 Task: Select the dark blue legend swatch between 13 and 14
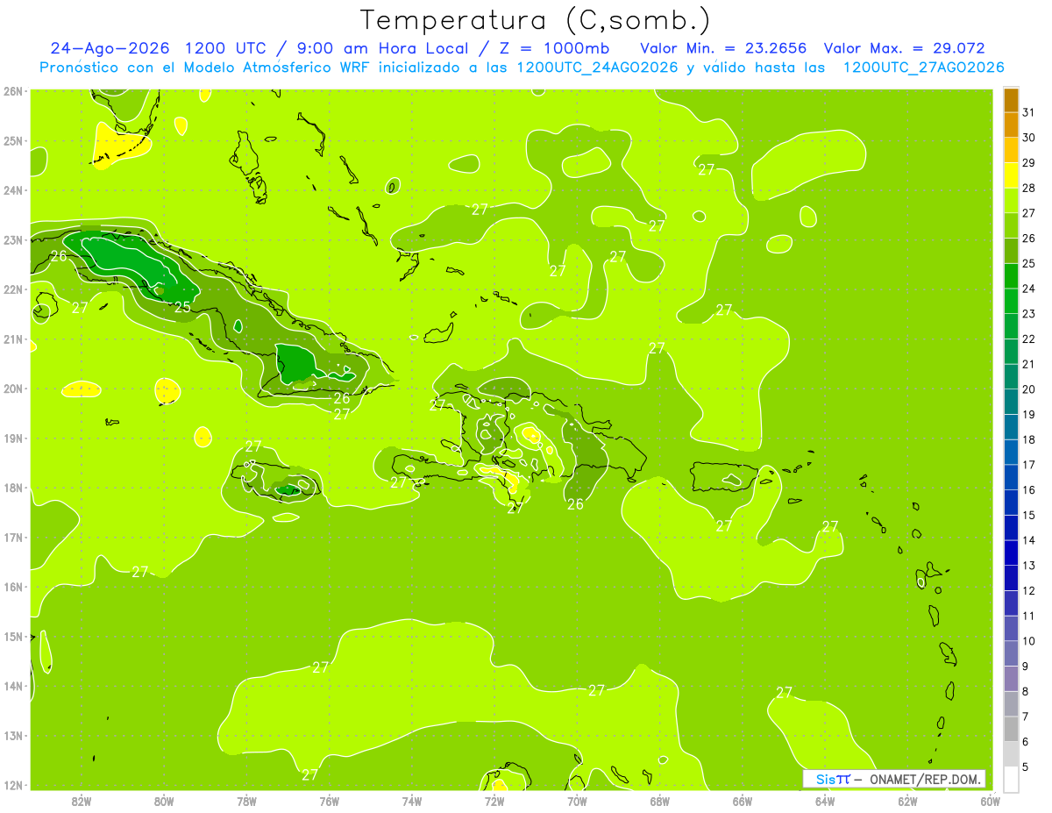tap(1011, 553)
